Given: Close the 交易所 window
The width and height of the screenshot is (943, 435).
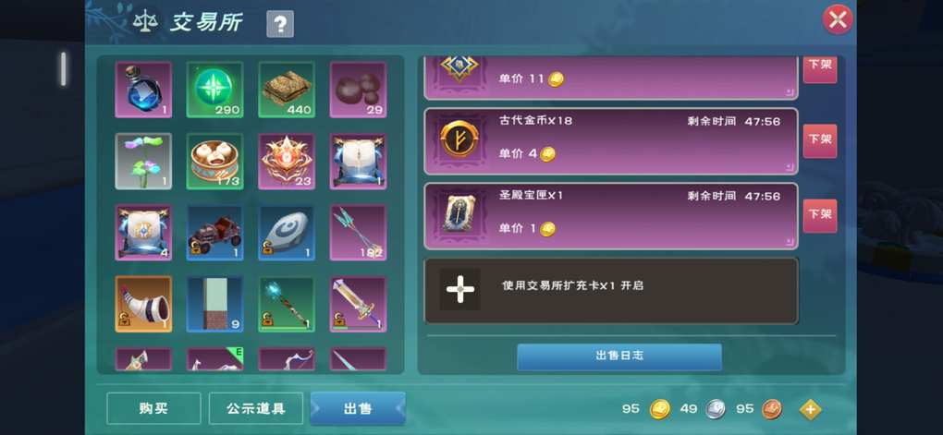Looking at the screenshot, I should coord(838,19).
